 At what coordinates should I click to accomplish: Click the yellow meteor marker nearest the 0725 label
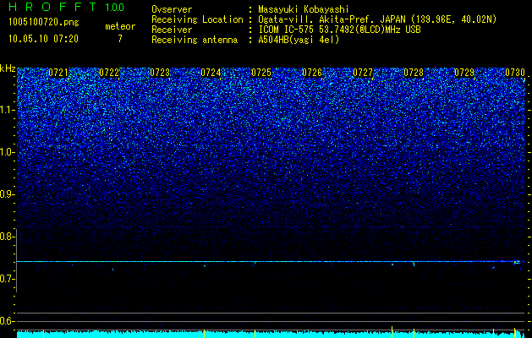255,332
